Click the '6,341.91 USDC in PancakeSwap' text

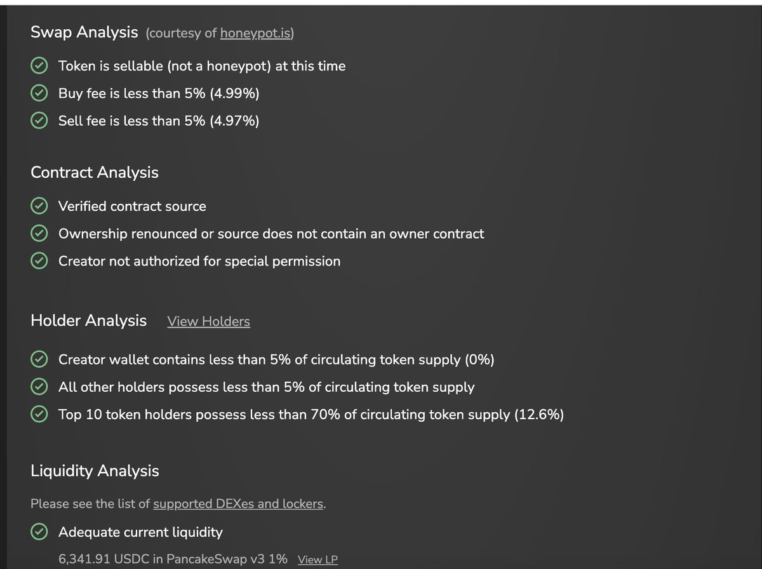tap(173, 559)
